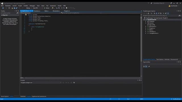Screen dimensions: 182x102
Task: Select App.config in Projektmappen-Explorer
Action: (x=152, y=25)
